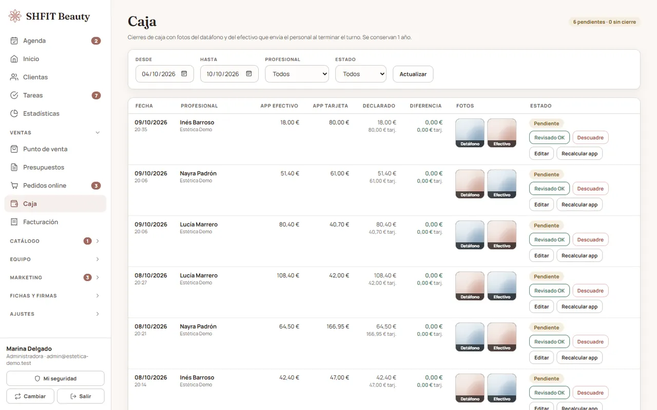Mark Inés Barroso 09/10 closing Revisado OK
Screen dimensions: 657x410
(x=549, y=137)
